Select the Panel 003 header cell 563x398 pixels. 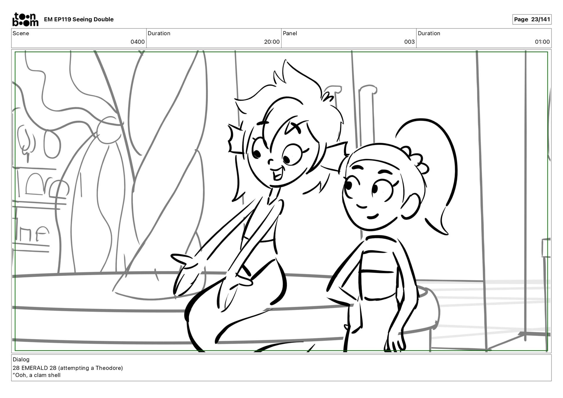point(348,38)
